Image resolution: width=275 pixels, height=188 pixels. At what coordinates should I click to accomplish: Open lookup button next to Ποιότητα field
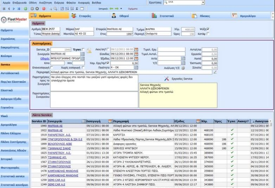coord(136,67)
